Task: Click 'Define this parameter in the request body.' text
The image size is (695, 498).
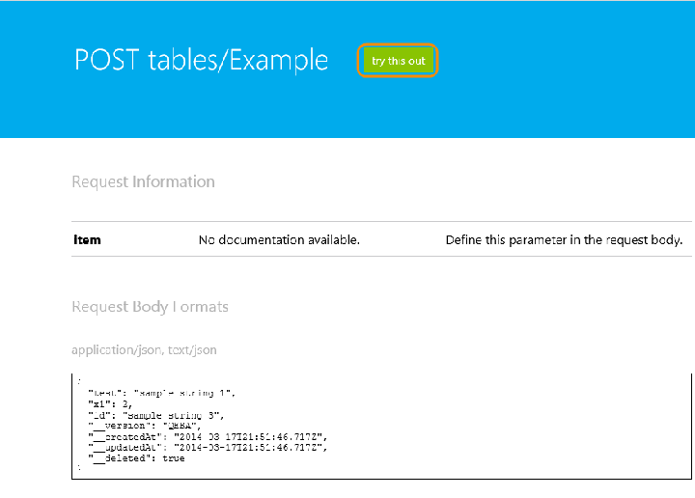Action: point(564,239)
